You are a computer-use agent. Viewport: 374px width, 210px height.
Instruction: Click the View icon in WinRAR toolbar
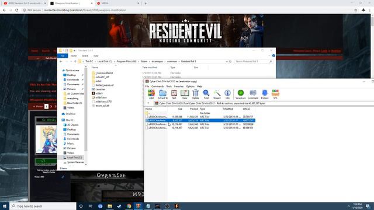pyautogui.click(x=185, y=94)
